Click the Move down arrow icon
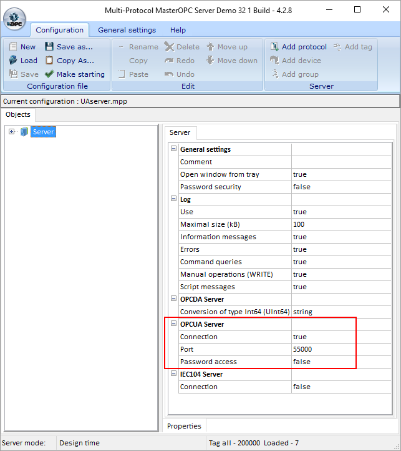This screenshot has width=401, height=451. point(210,60)
